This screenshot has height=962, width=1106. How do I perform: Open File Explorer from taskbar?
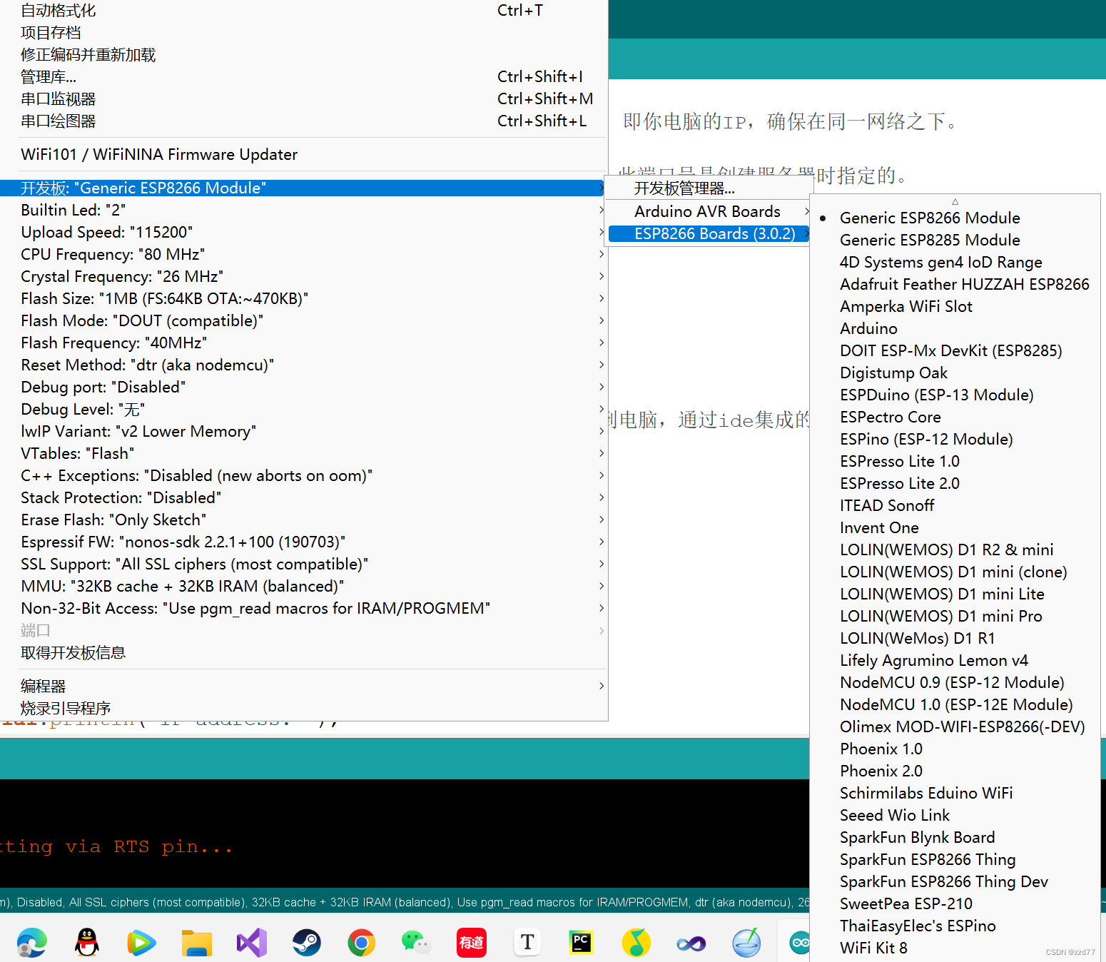[196, 943]
